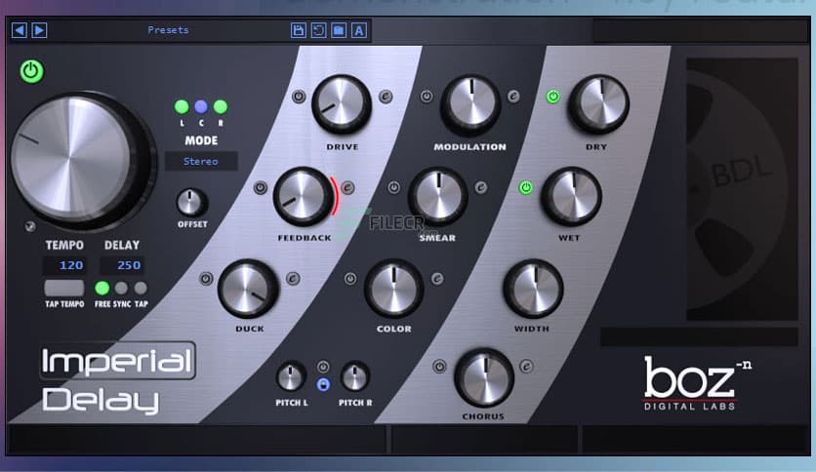This screenshot has width=816, height=472.
Task: Select the Tap timing mode
Action: coord(141,288)
